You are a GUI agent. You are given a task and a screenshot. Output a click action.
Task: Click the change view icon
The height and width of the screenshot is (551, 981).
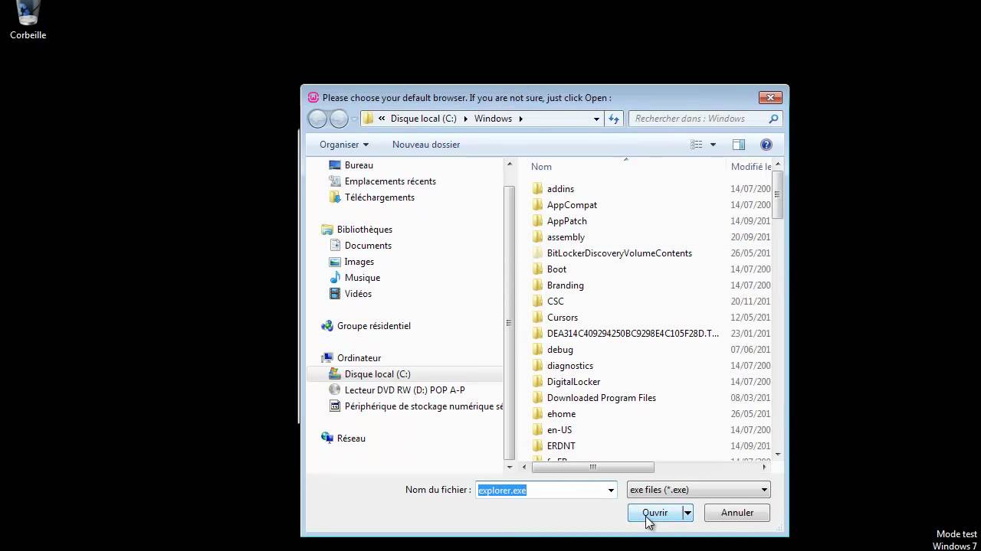(x=697, y=145)
